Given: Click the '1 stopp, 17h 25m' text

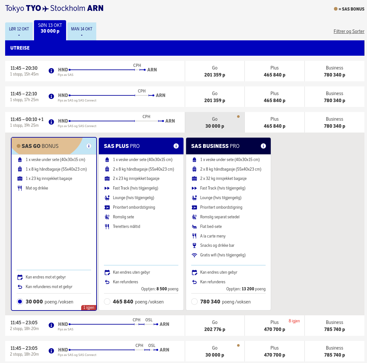Looking at the screenshot, I should tap(24, 100).
